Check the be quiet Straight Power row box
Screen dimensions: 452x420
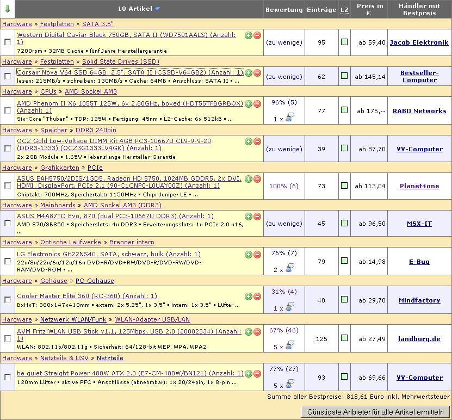[x=8, y=377]
